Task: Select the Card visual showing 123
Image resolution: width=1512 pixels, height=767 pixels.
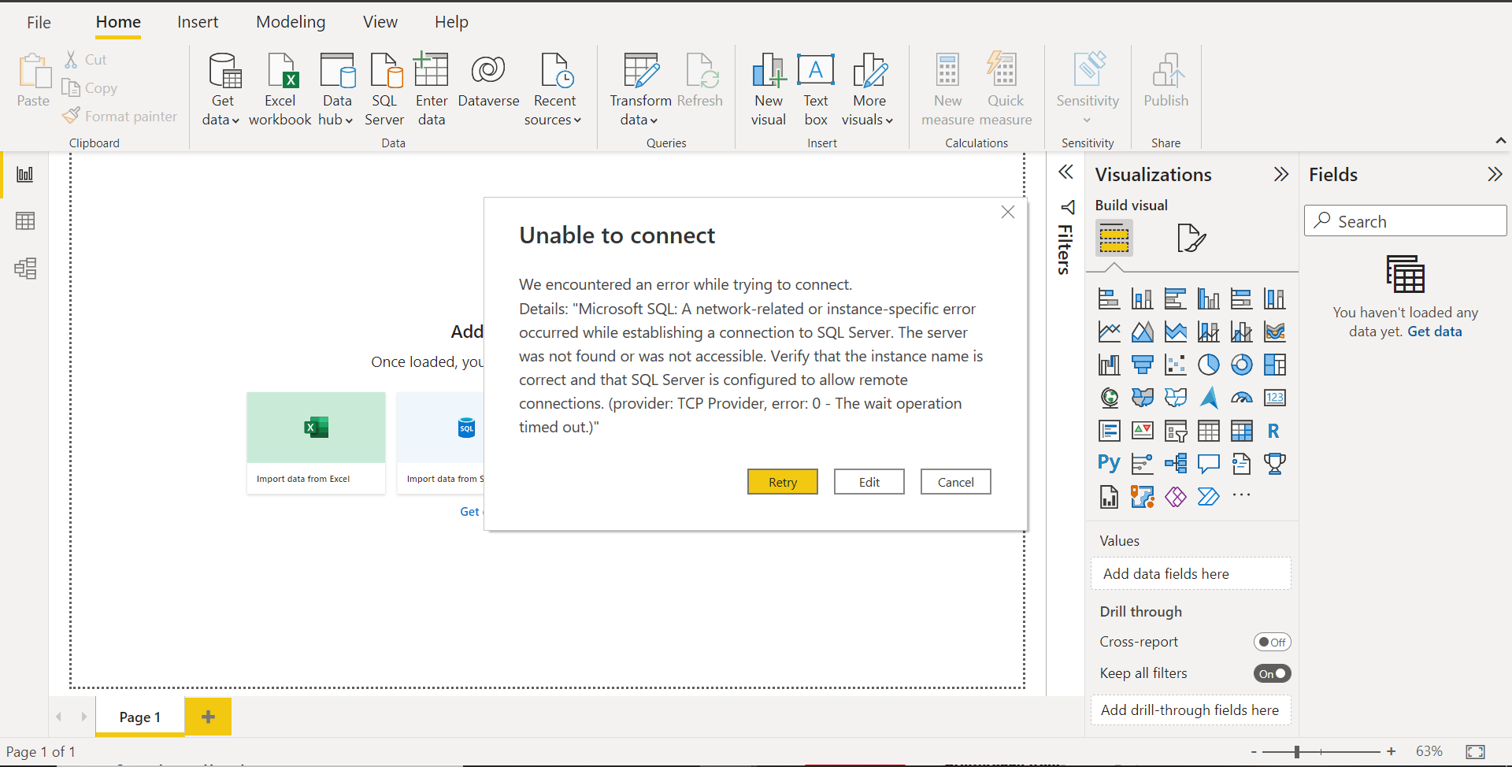Action: (1274, 398)
